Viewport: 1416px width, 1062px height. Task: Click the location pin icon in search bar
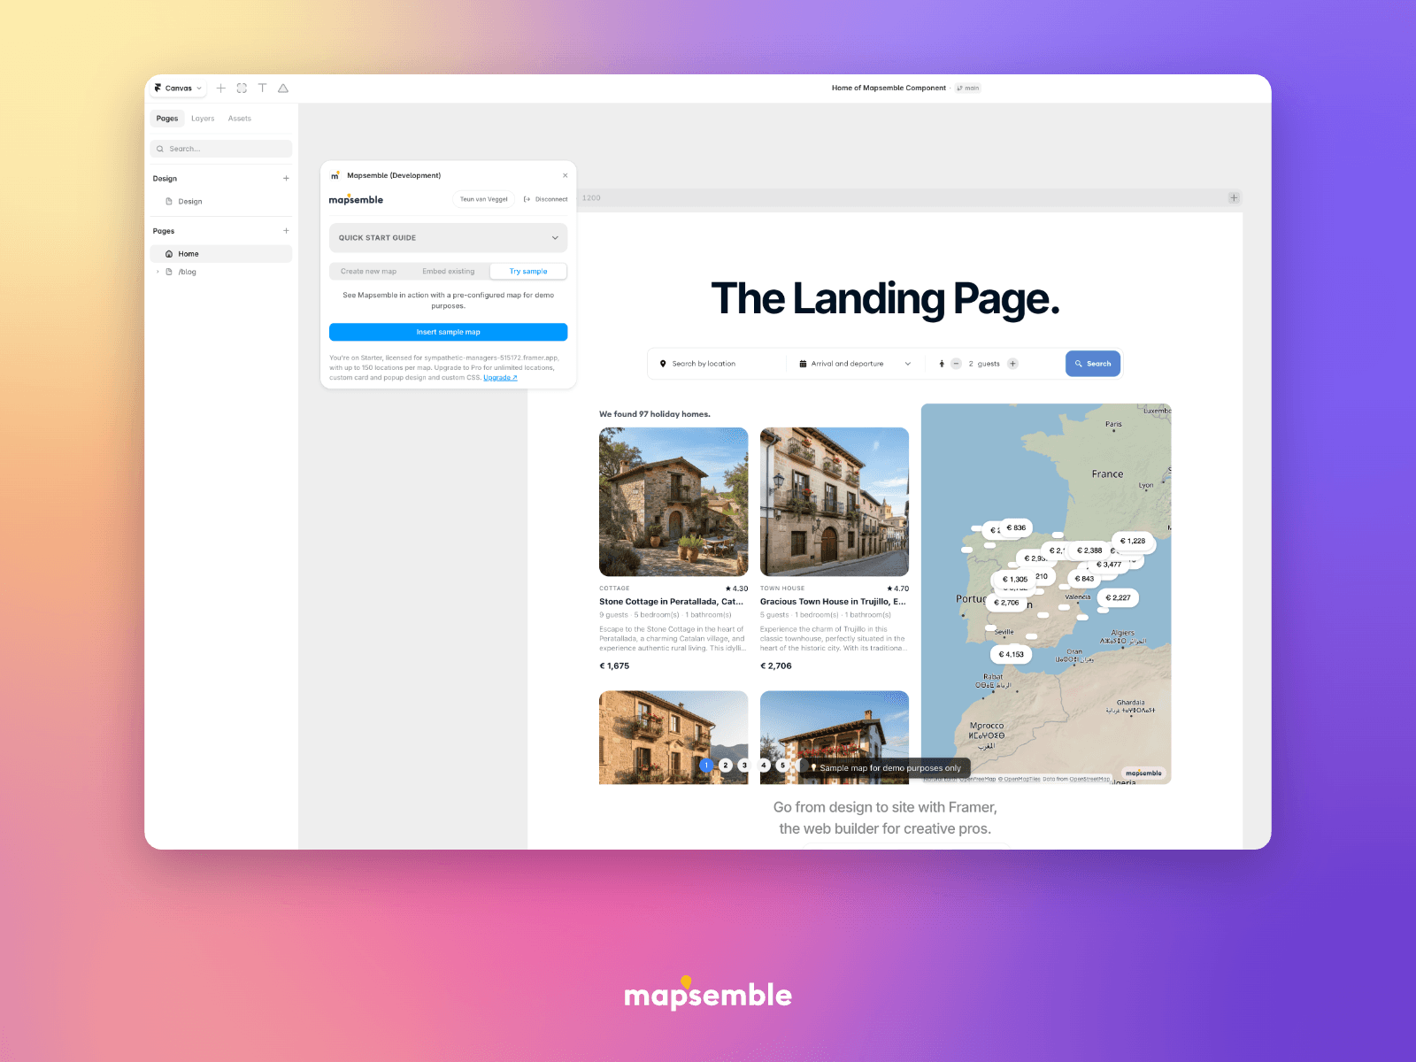click(x=663, y=364)
